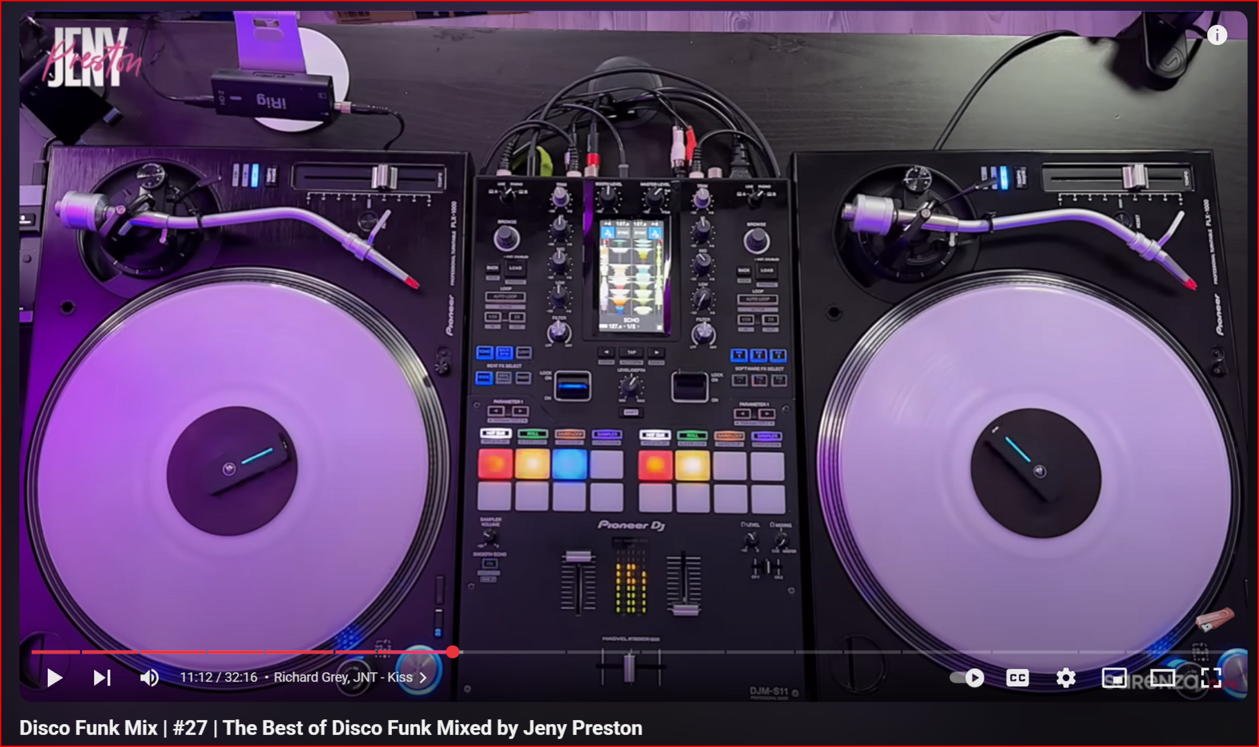Seek to the first chapter segment
This screenshot has width=1259, height=747.
point(56,651)
